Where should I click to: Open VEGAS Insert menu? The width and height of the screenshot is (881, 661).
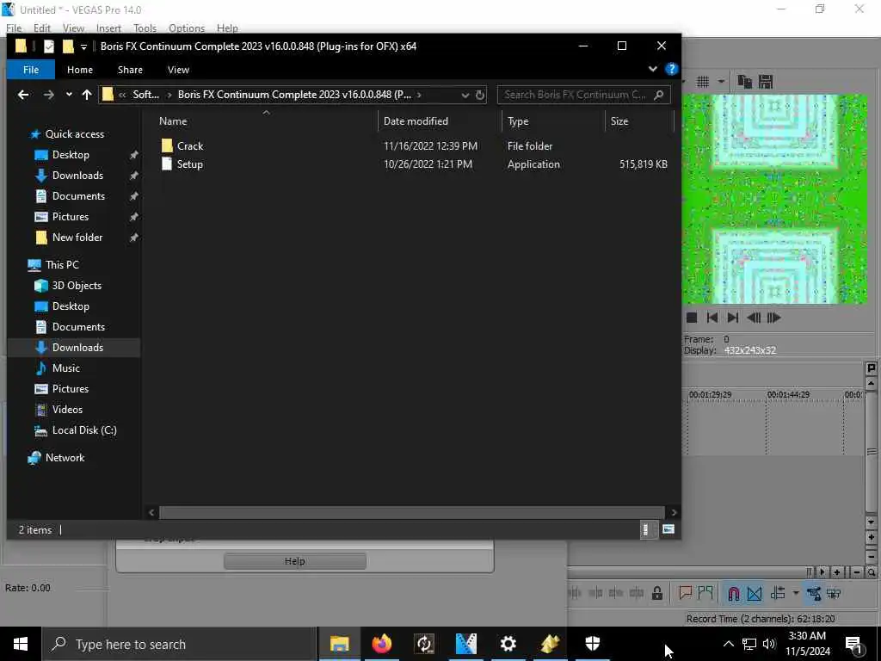pos(108,28)
